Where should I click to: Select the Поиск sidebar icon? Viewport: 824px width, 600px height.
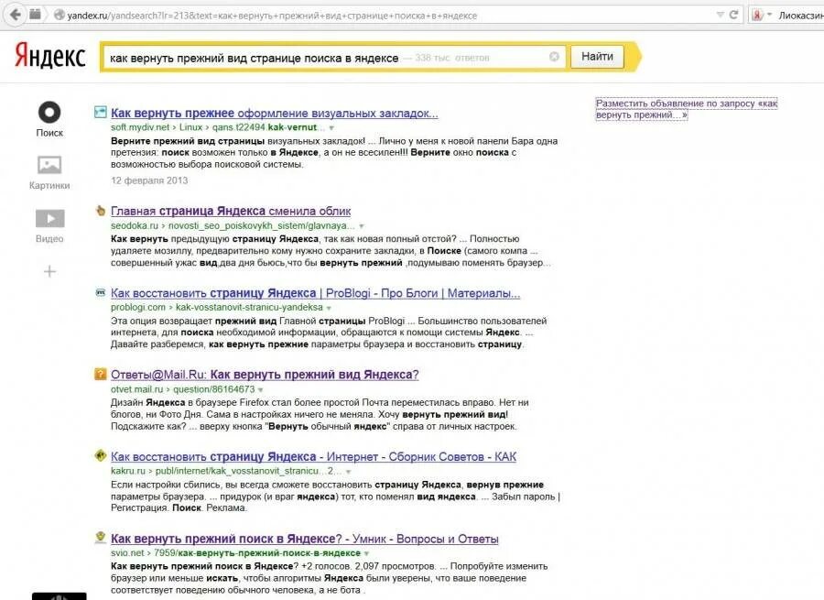(x=49, y=112)
